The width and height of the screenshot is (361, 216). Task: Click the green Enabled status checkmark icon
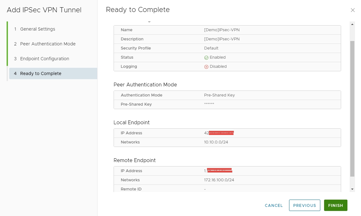pos(206,58)
